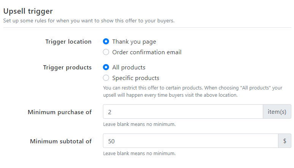Click the "All products" option label text
This screenshot has height=168, width=294.
pyautogui.click(x=129, y=67)
